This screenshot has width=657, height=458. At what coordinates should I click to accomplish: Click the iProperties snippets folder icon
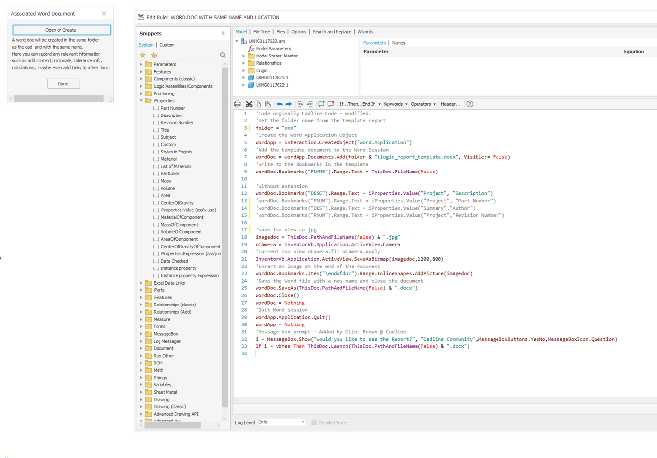tap(149, 101)
